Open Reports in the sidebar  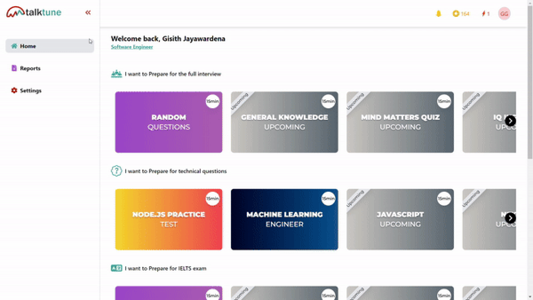(x=30, y=68)
